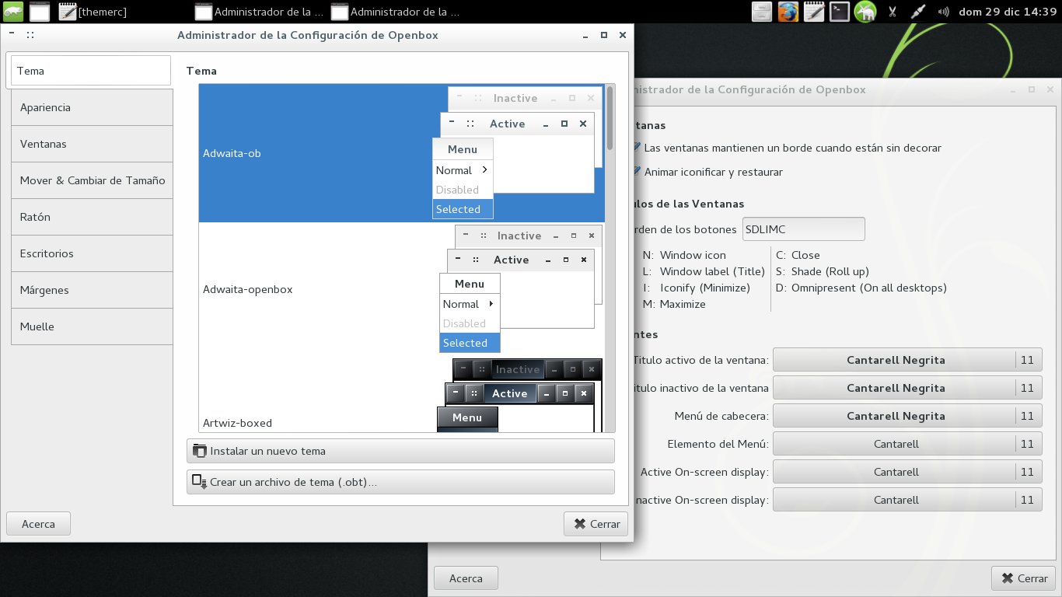
Task: Open the openSUSE main menu icon
Action: click(x=12, y=12)
